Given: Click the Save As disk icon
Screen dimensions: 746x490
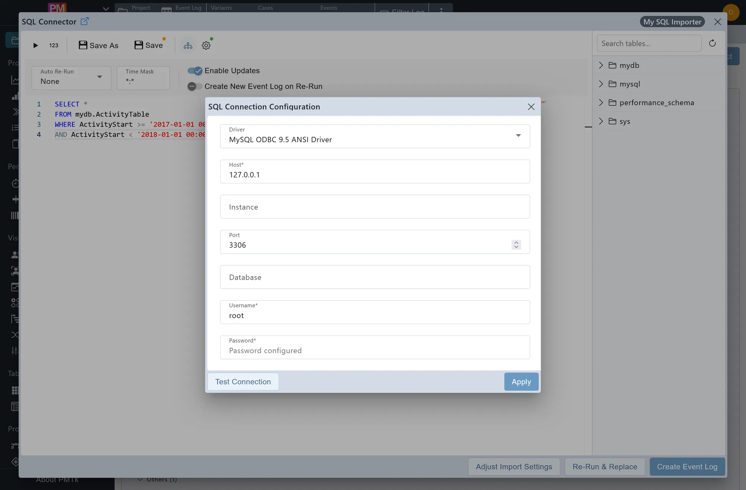Looking at the screenshot, I should click(x=83, y=45).
